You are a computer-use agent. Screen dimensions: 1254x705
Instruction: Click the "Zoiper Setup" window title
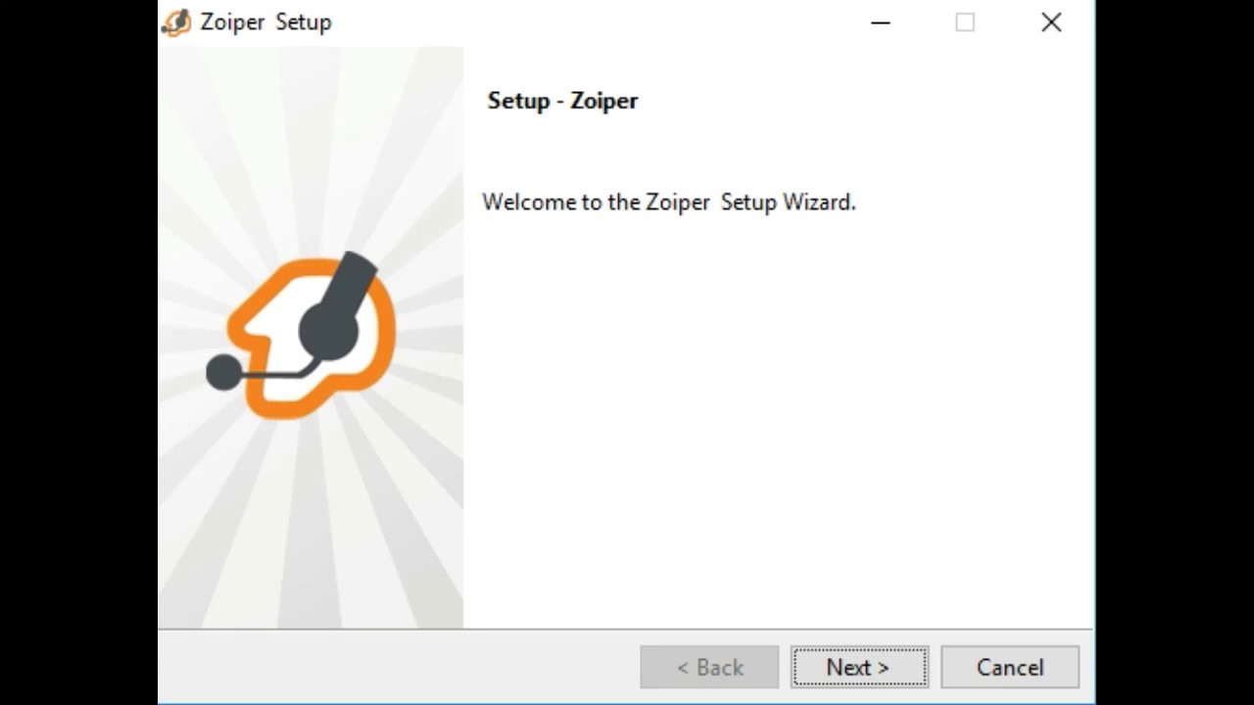pos(266,22)
